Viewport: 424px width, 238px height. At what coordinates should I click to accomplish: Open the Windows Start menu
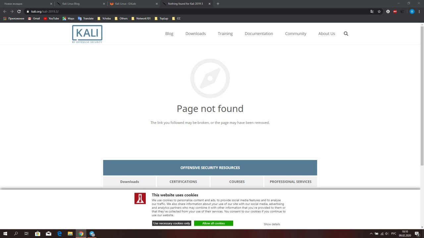(x=6, y=233)
